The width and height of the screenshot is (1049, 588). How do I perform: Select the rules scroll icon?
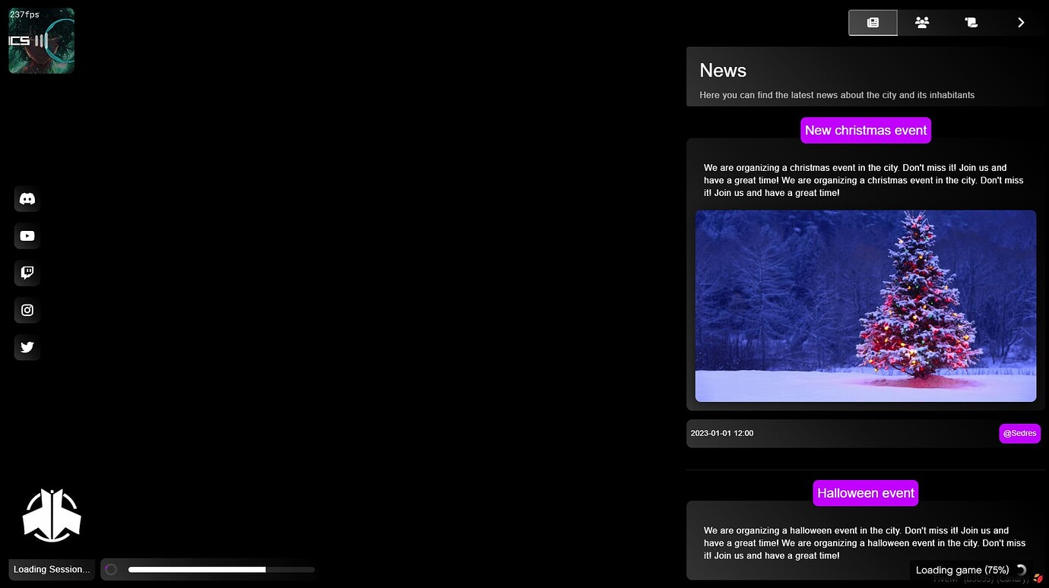pyautogui.click(x=971, y=22)
